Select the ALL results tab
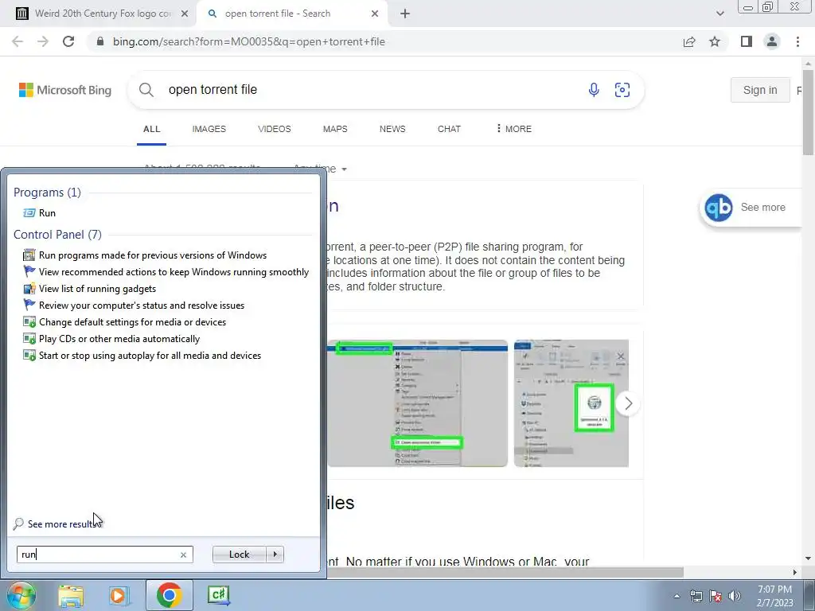The width and height of the screenshot is (815, 611). pyautogui.click(x=152, y=129)
